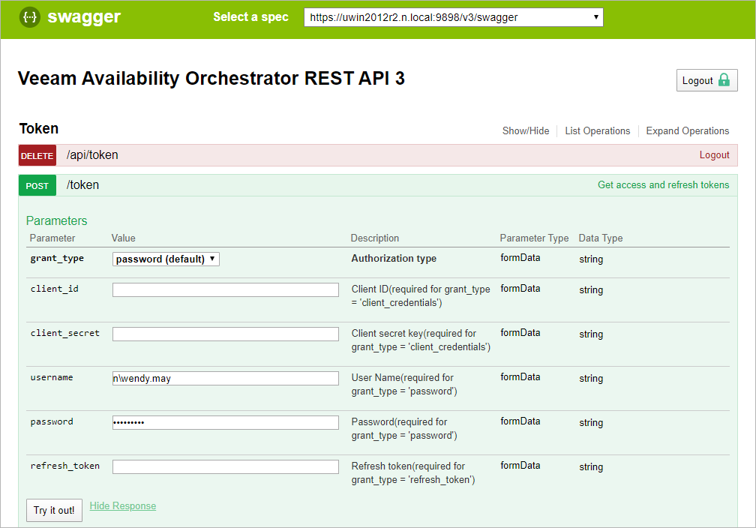Click the grant_type parameter label
The image size is (756, 528).
tap(57, 259)
